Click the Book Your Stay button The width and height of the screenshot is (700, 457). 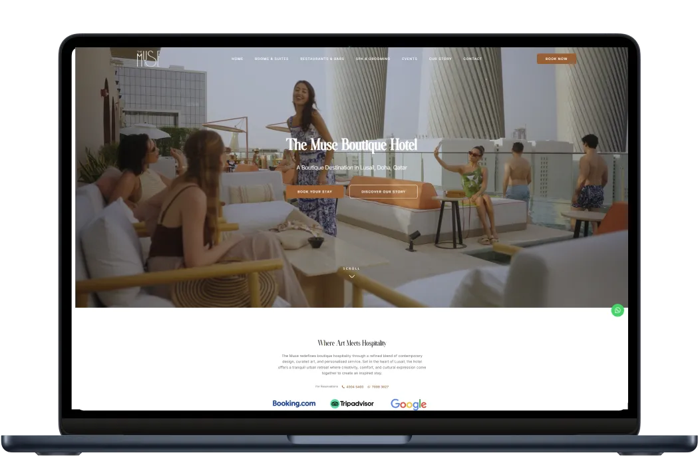tap(315, 191)
